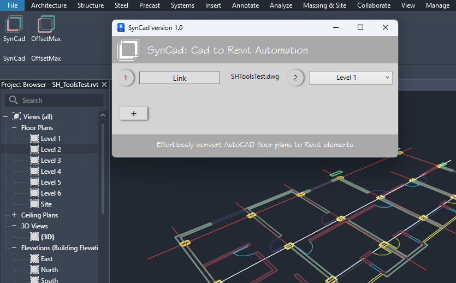
Task: Select the Level 2 tree row
Action: (50, 149)
